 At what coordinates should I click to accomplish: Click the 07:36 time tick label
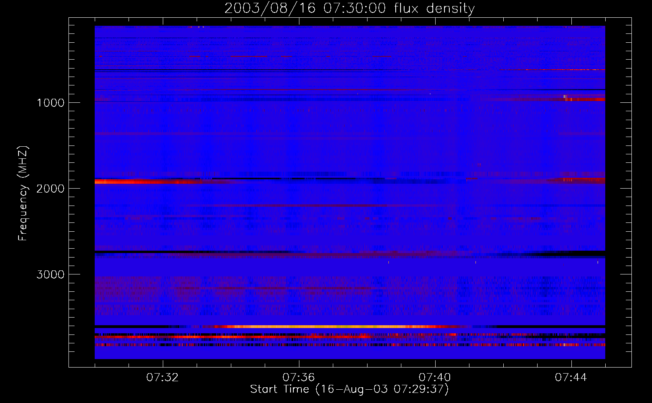tap(299, 378)
